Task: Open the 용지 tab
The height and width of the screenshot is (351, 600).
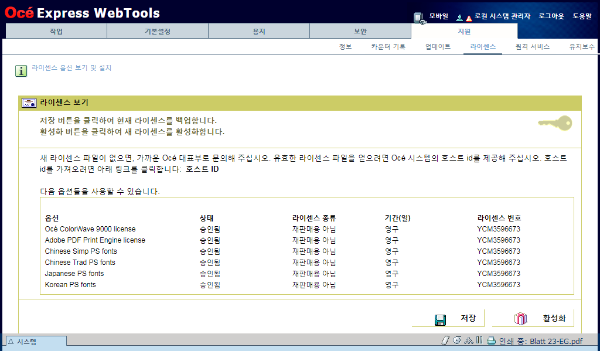Action: (258, 31)
